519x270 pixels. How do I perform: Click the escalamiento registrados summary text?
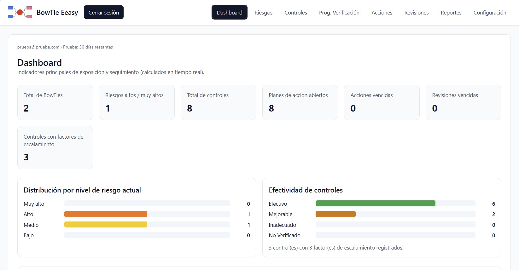pos(336,248)
